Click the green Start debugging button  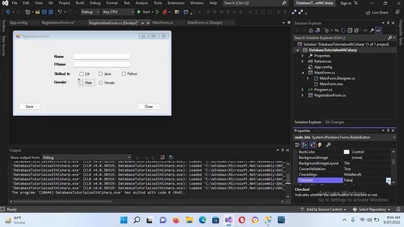[143, 12]
